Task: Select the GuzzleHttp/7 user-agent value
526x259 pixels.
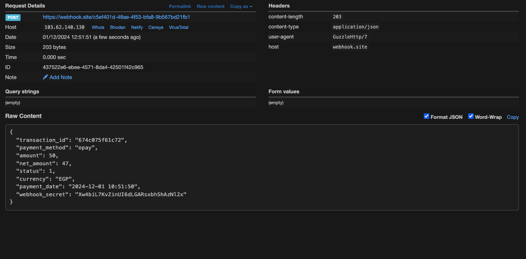Action: (x=350, y=37)
